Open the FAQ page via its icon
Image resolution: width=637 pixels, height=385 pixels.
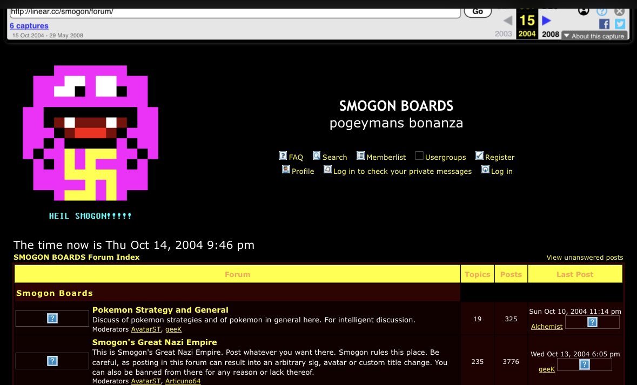point(283,156)
